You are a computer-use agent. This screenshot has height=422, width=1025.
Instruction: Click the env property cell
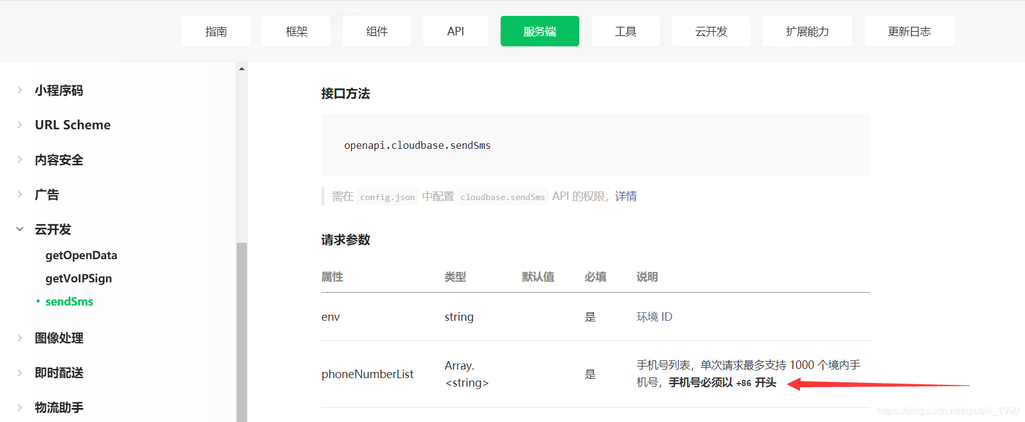point(330,317)
